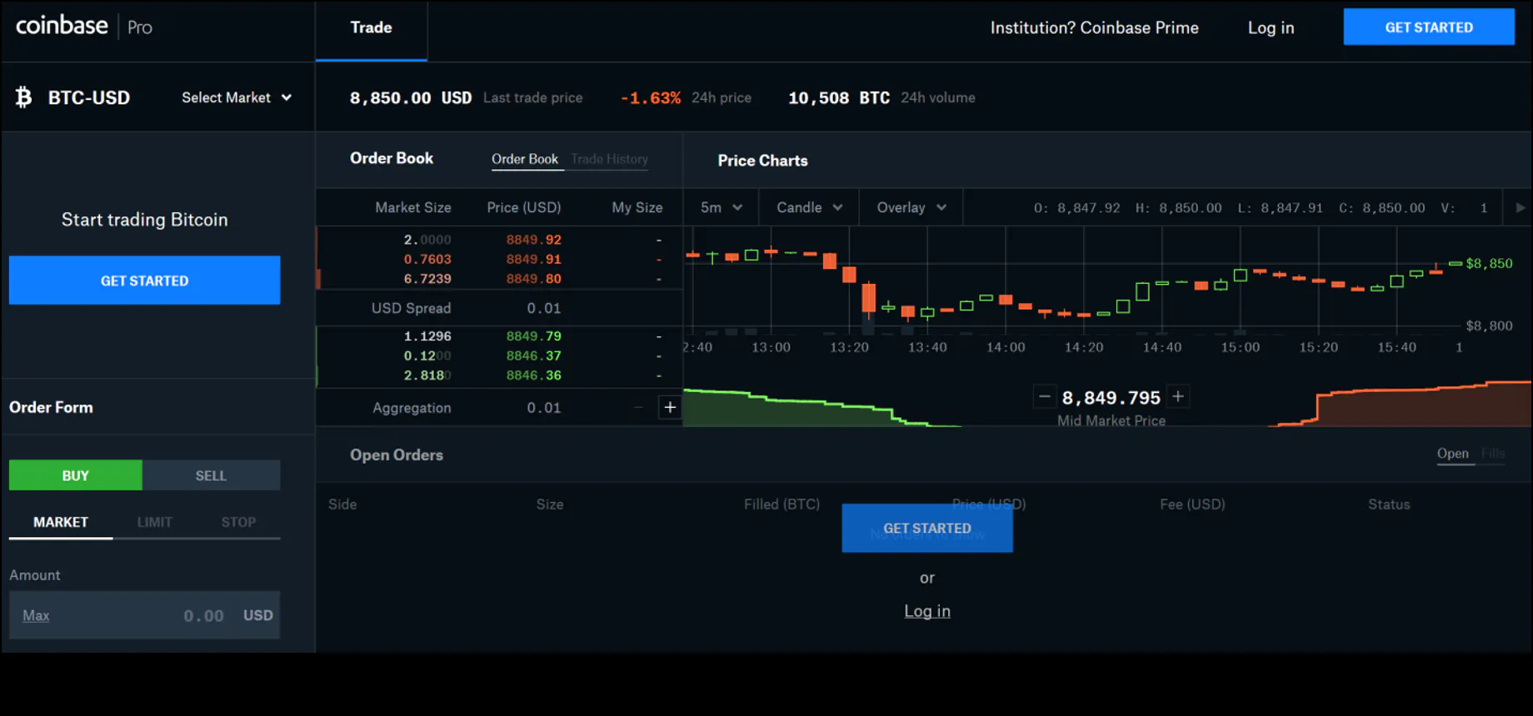The image size is (1533, 716).
Task: Click ask price 8849.92
Action: pyautogui.click(x=533, y=240)
